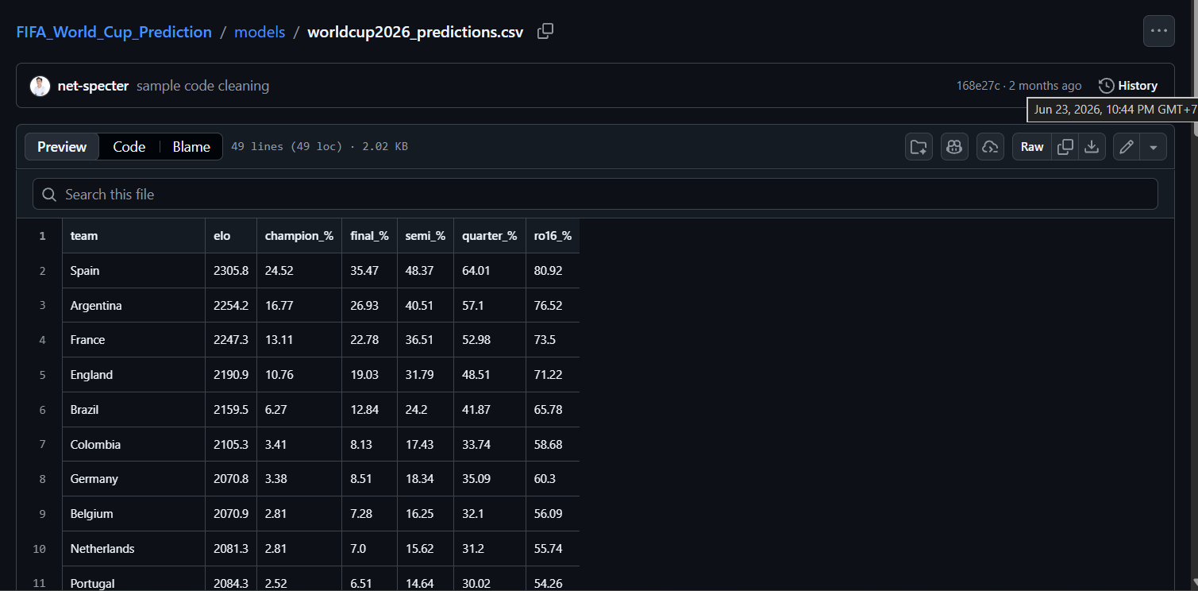Click Germany's elo value 2070.8

point(231,479)
